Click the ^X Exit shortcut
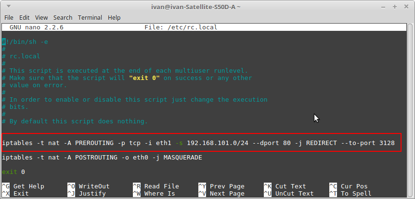The height and width of the screenshot is (199, 415). (15, 193)
